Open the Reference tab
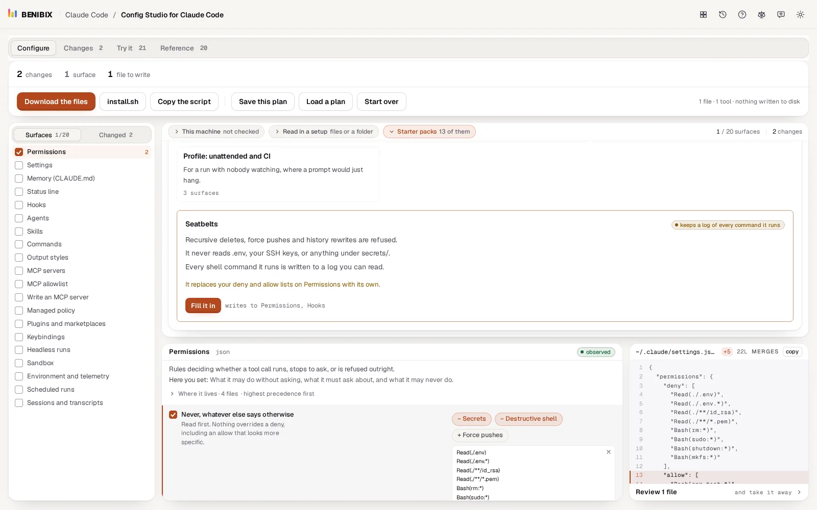Screen dimensions: 817x510 184,48
